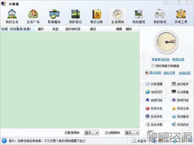Add a 浏览网页 task

154,92
